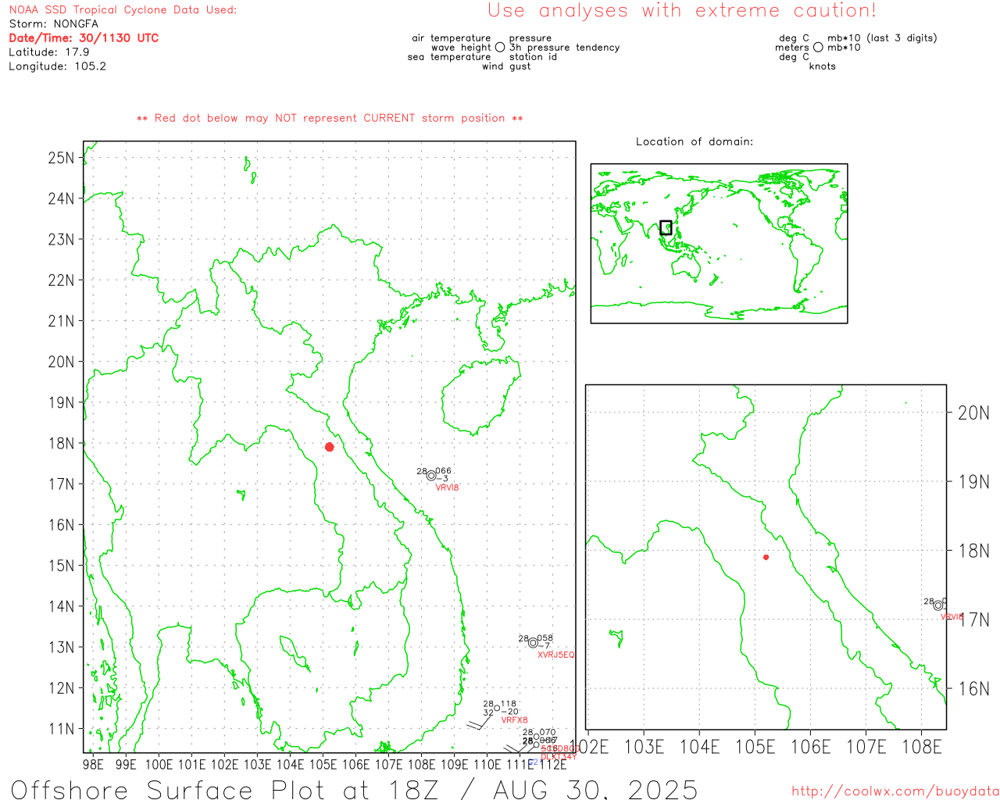Click pressure value 066 at station VRVI8
Image resolution: width=1000 pixels, height=800 pixels.
click(443, 471)
